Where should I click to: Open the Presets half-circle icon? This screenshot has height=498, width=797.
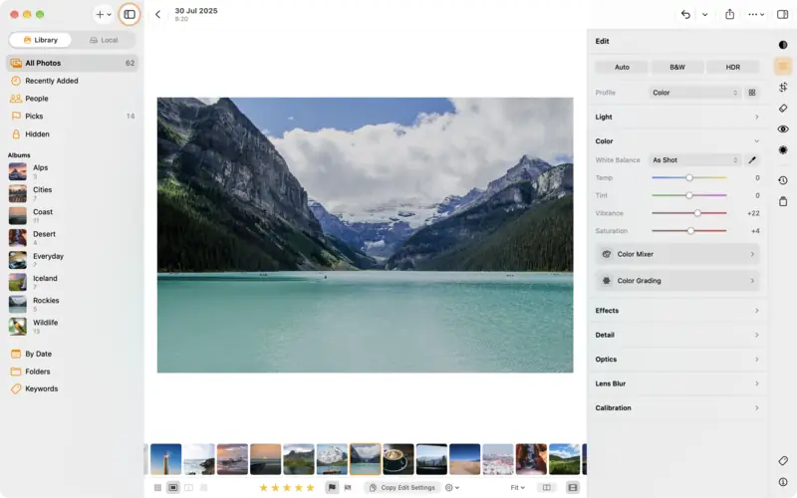click(x=783, y=45)
